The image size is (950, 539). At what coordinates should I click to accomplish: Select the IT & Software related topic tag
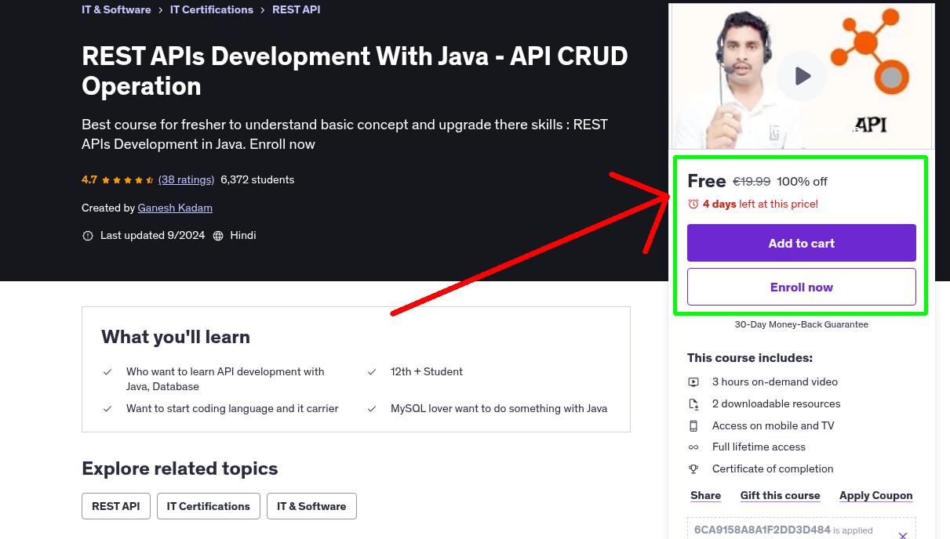pos(311,506)
